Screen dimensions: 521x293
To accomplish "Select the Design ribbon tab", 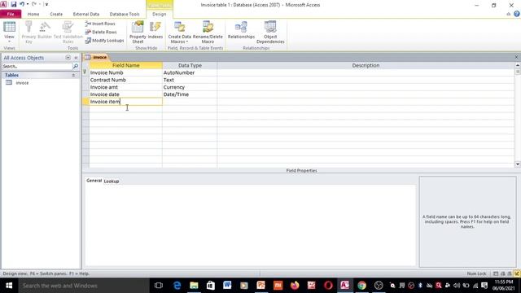I will pyautogui.click(x=160, y=14).
